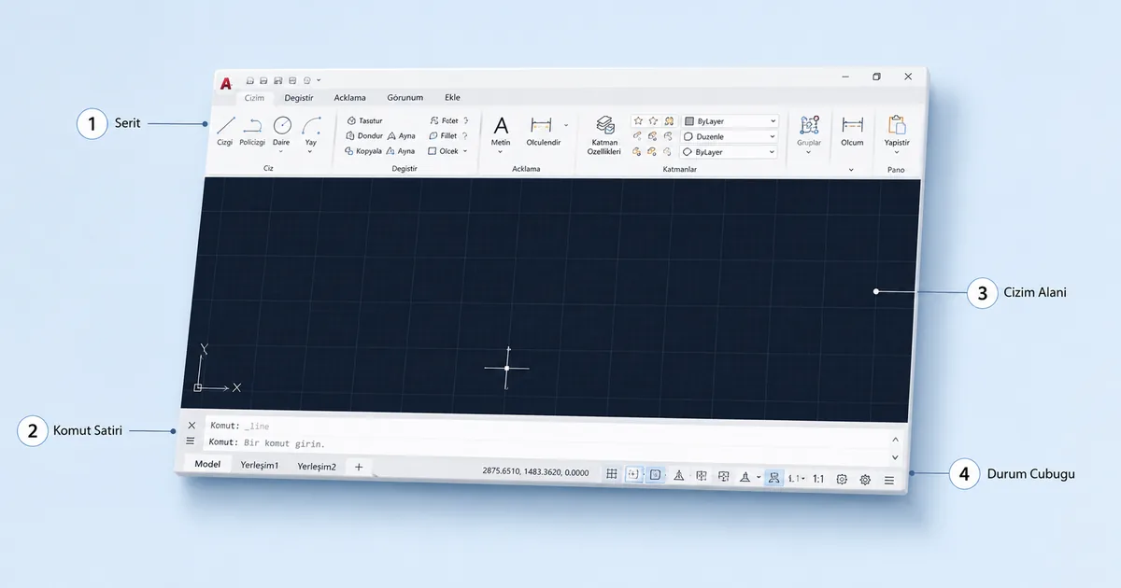
Task: Choose the Tasotur command
Action: (364, 120)
